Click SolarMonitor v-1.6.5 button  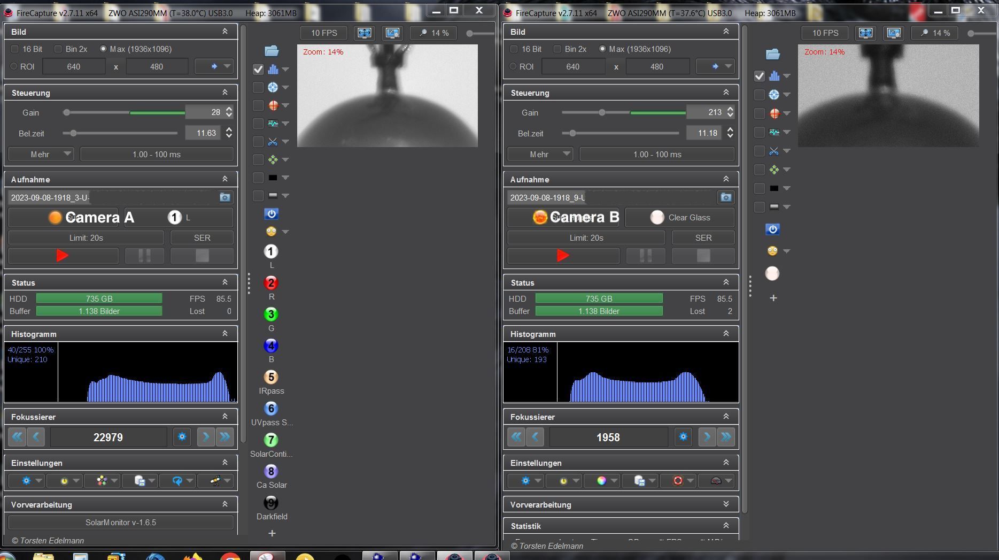pyautogui.click(x=121, y=522)
